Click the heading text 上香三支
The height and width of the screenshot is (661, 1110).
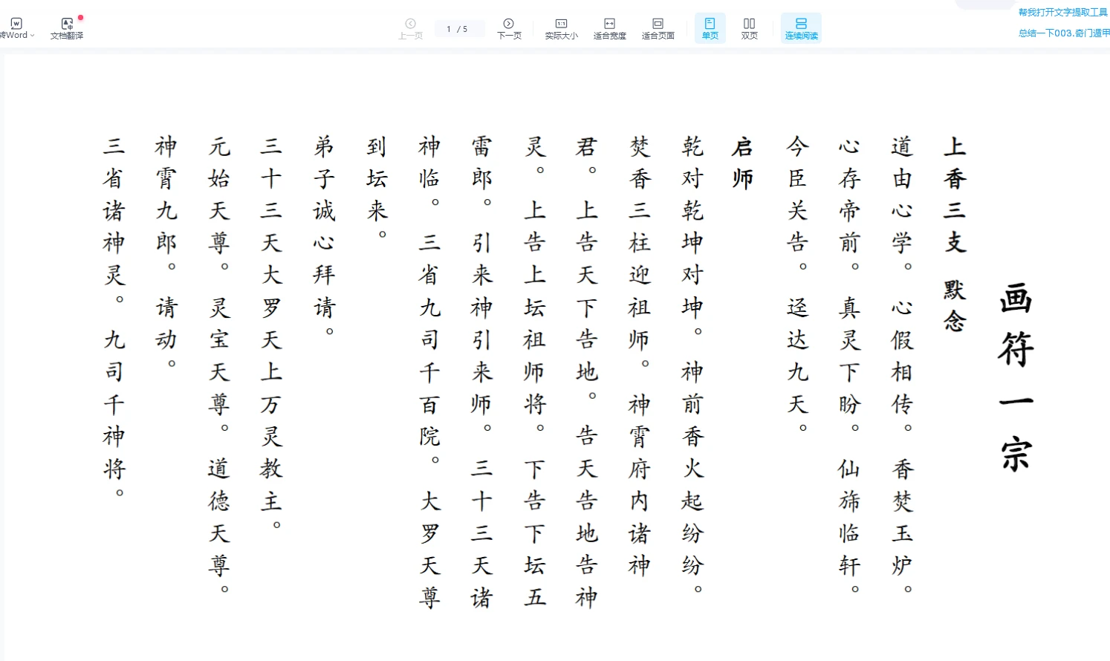click(955, 195)
